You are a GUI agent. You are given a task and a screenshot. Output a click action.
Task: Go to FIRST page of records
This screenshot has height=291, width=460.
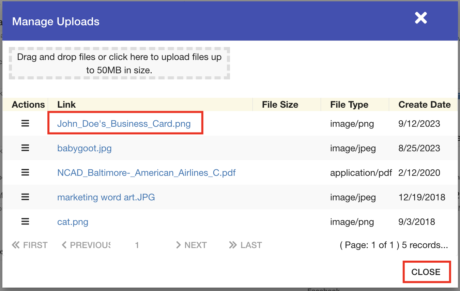tap(30, 245)
